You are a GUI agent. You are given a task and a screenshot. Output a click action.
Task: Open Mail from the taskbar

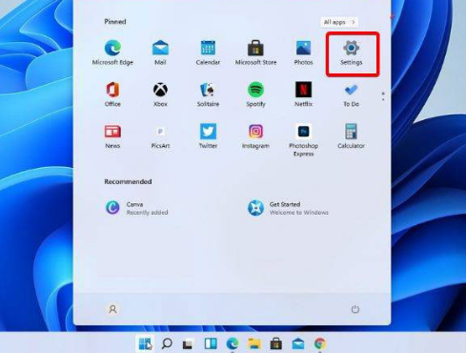click(298, 343)
